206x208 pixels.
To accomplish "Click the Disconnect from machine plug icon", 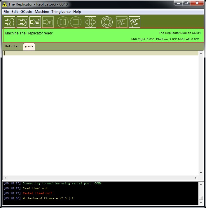I will pyautogui.click(x=135, y=22).
